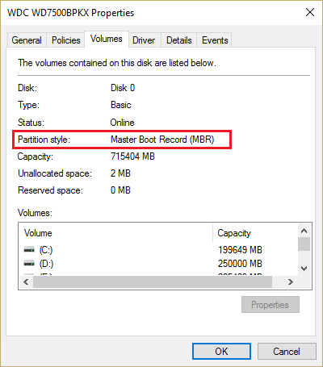Select the Volumes tab

click(x=107, y=40)
